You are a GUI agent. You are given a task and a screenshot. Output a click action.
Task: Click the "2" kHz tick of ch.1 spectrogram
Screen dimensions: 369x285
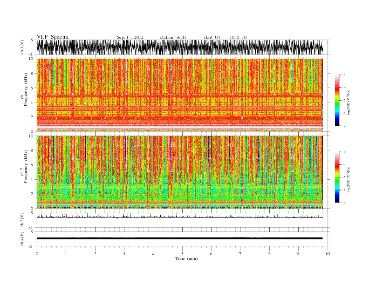pos(32,117)
